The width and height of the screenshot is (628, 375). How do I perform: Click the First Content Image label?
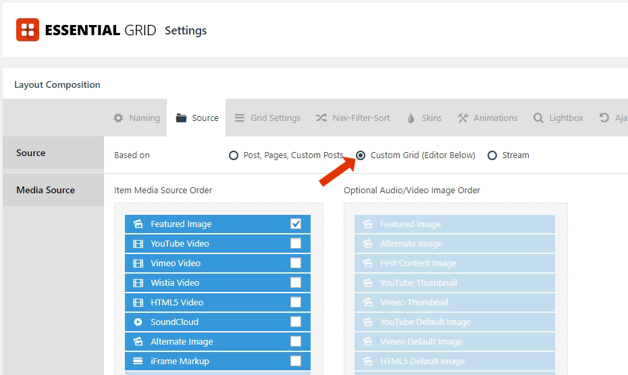coord(418,264)
